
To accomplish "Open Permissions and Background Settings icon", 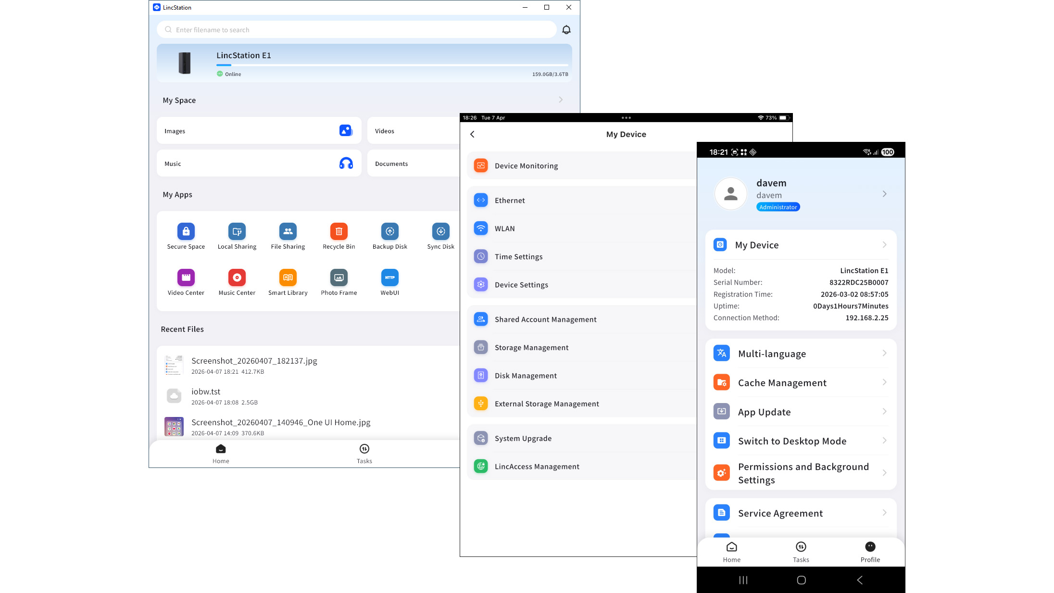I will [x=722, y=473].
